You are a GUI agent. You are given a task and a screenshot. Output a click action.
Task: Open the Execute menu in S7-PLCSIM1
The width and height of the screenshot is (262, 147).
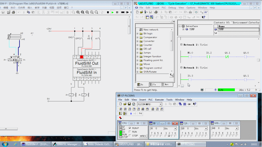click(160, 100)
